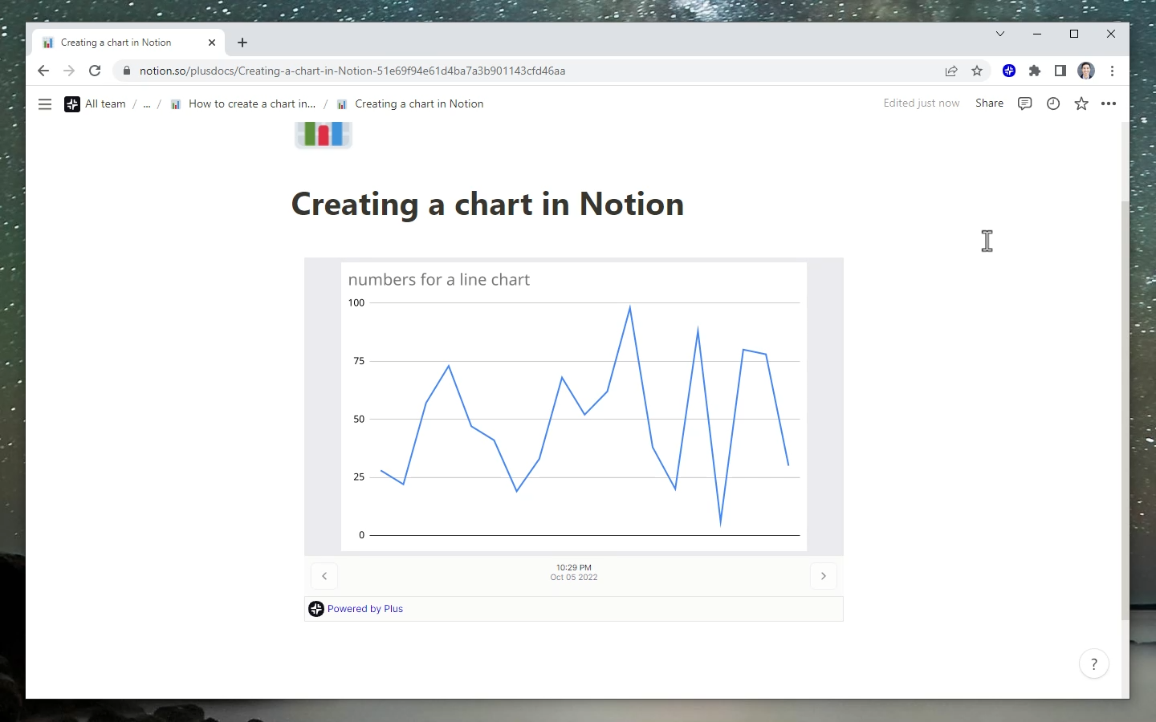Click the help question mark bubble

[1093, 663]
